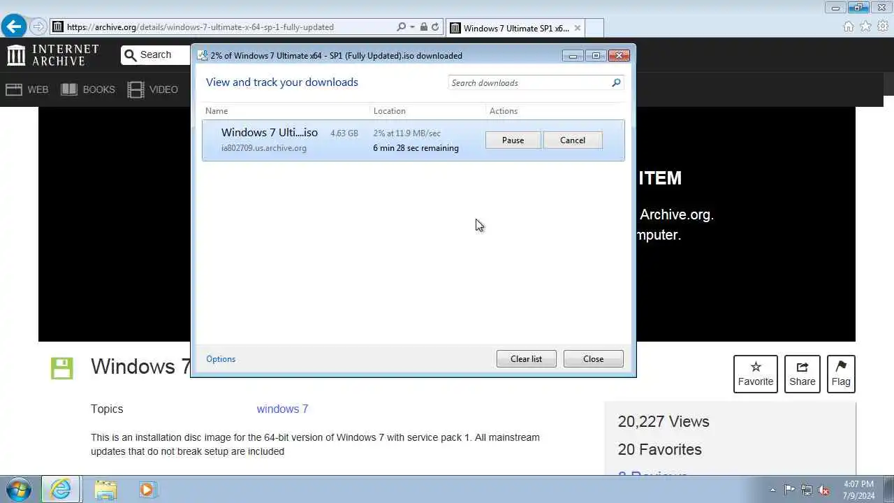Open the Windows Start menu orb
Viewport: 894px width, 503px height.
click(x=18, y=489)
